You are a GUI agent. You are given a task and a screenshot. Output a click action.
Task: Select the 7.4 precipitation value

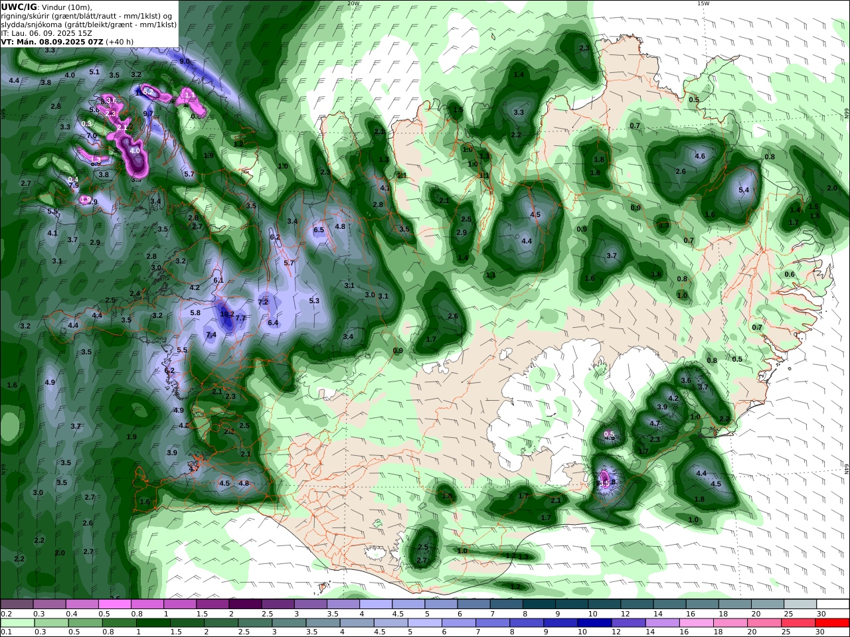211,335
